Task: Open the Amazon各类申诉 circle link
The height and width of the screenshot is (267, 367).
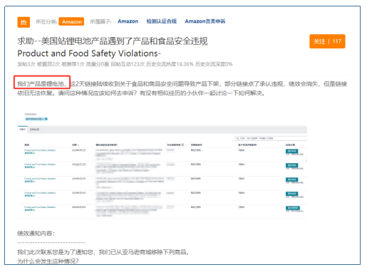Action: pyautogui.click(x=205, y=21)
